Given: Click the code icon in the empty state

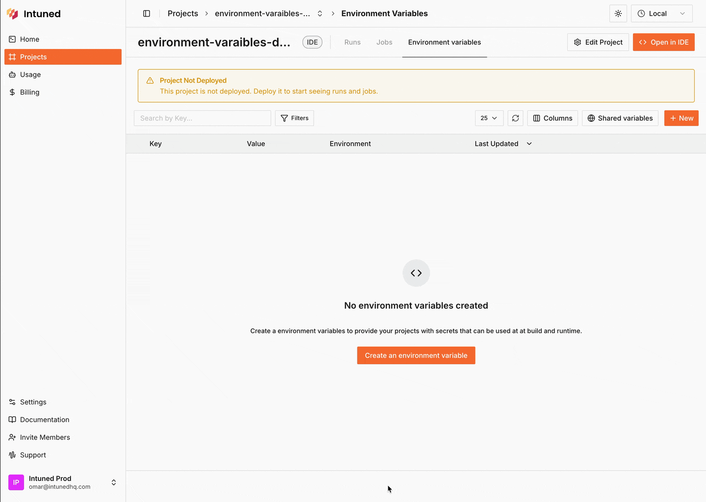Looking at the screenshot, I should pos(416,273).
